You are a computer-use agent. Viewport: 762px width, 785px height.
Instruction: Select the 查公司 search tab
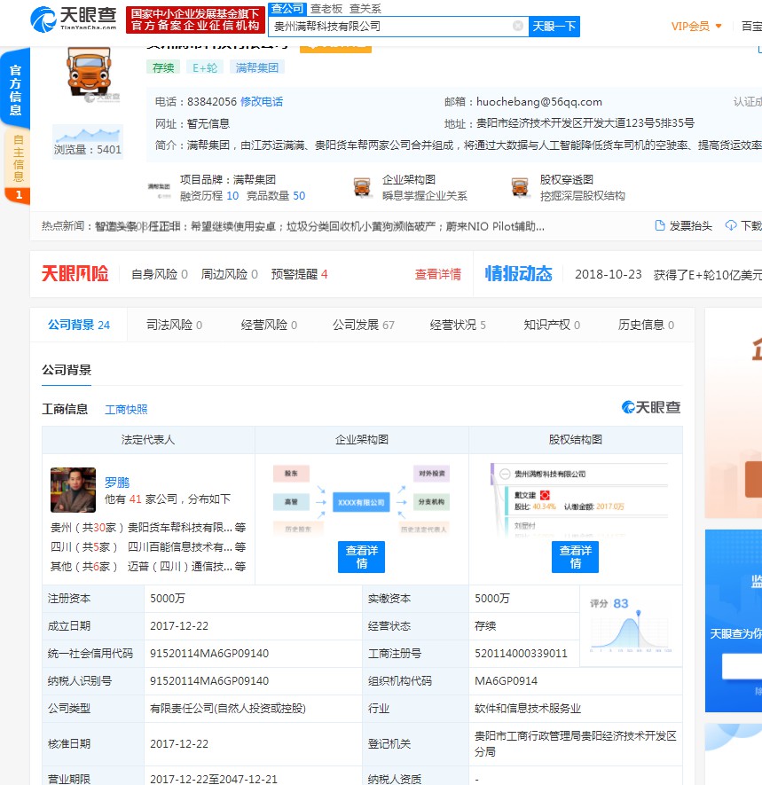pyautogui.click(x=287, y=9)
